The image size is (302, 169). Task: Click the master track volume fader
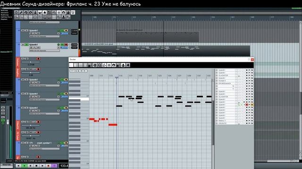click(8, 122)
